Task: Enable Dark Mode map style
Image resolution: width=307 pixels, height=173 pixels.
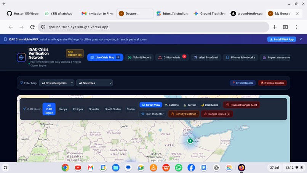Action: pyautogui.click(x=209, y=105)
